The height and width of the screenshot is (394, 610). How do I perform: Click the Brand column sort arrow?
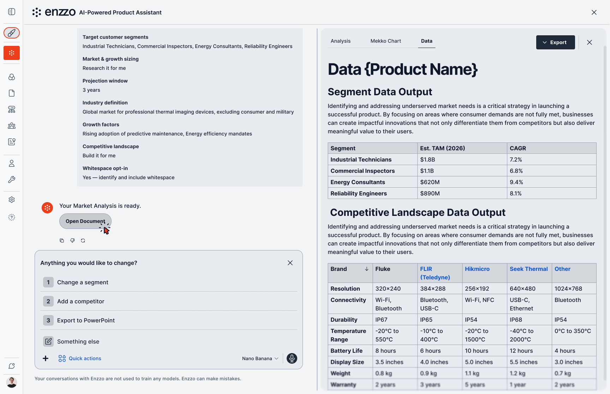click(x=367, y=269)
